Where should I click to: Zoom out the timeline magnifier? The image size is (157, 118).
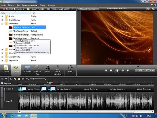click(28, 79)
